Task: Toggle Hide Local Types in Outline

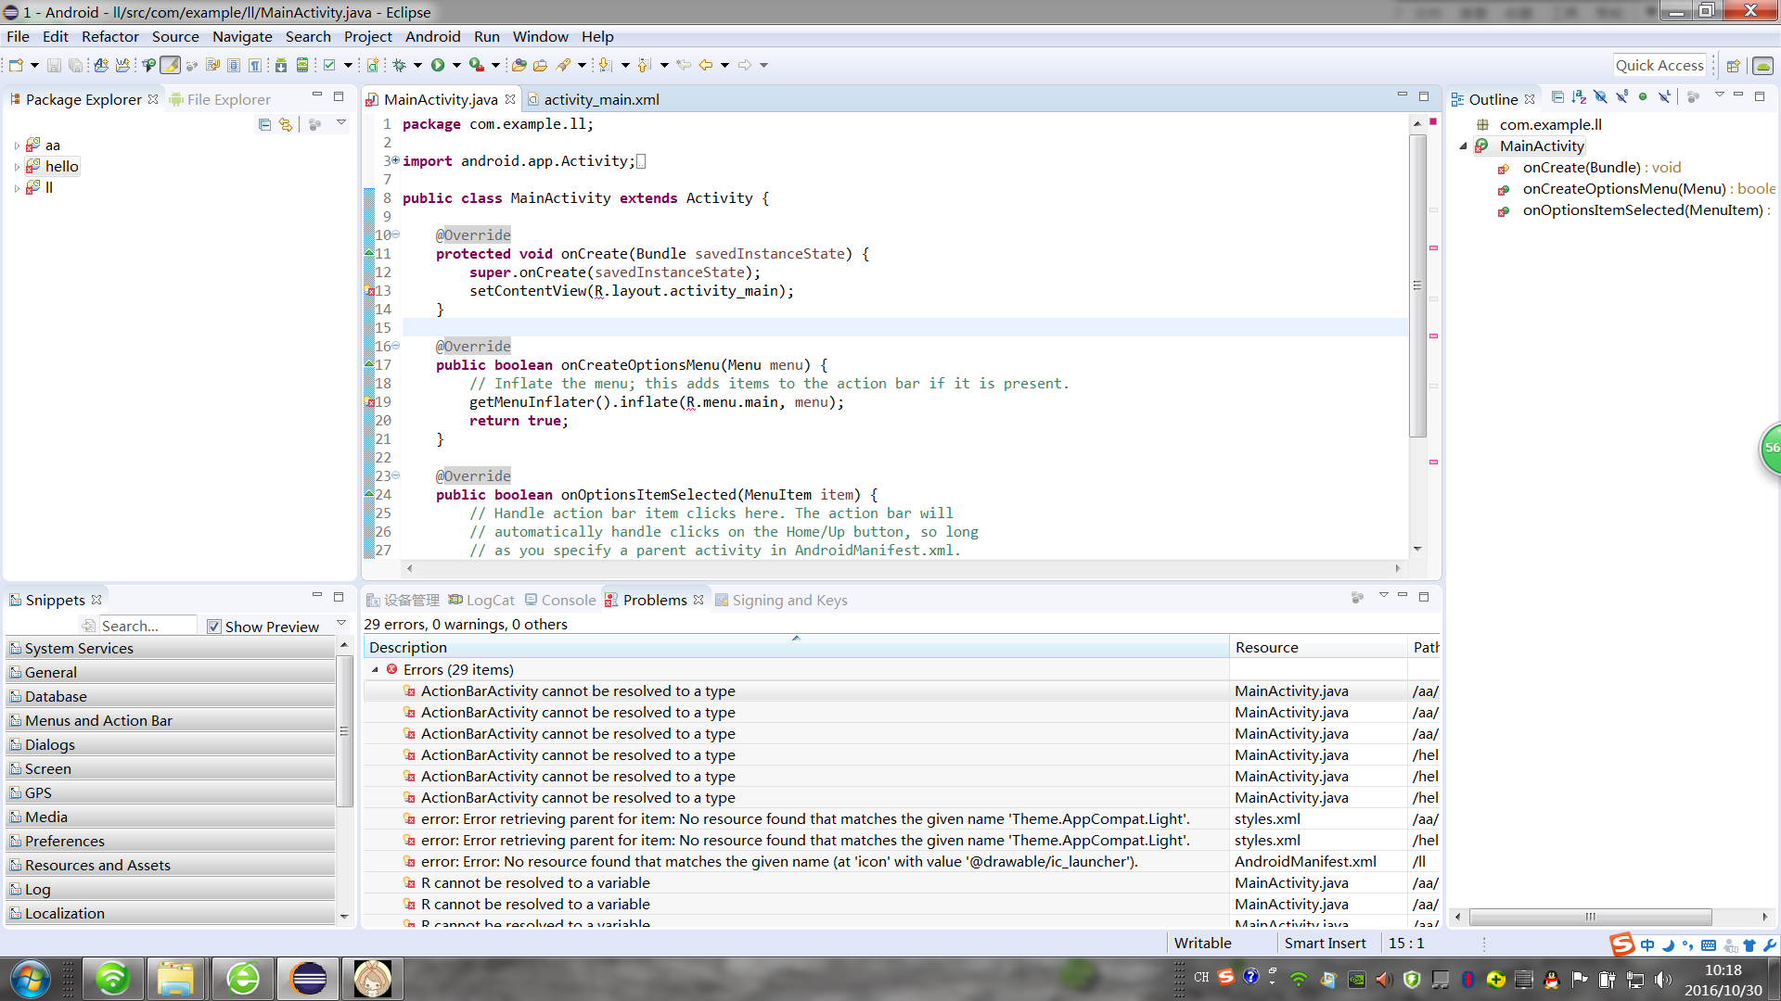Action: pyautogui.click(x=1665, y=97)
